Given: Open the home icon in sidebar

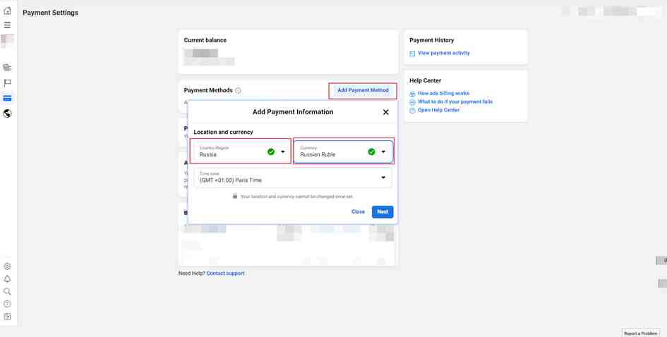Looking at the screenshot, I should [x=7, y=11].
